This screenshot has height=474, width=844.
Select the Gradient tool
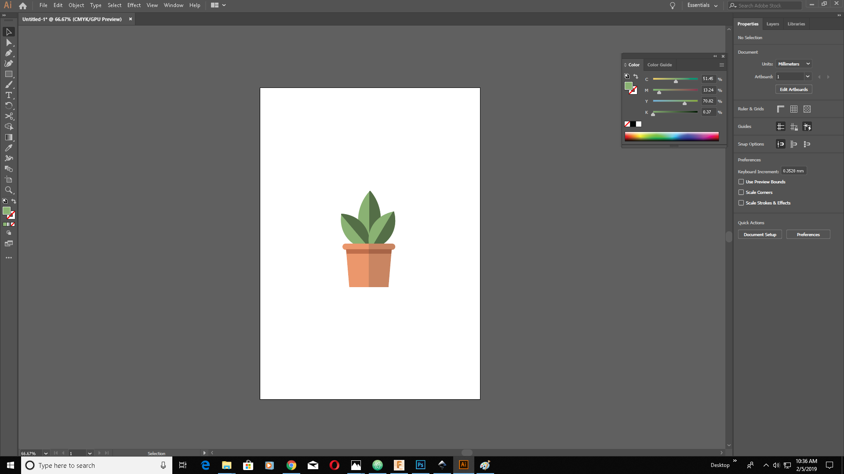9,138
